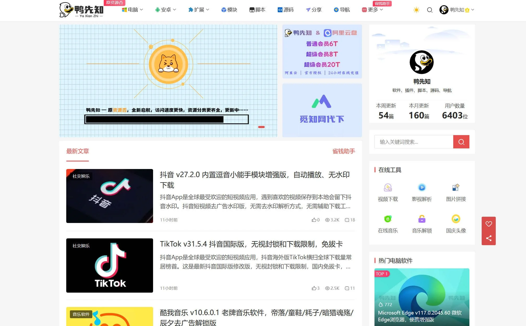
Task: Open the header search magnifier icon
Action: [430, 10]
